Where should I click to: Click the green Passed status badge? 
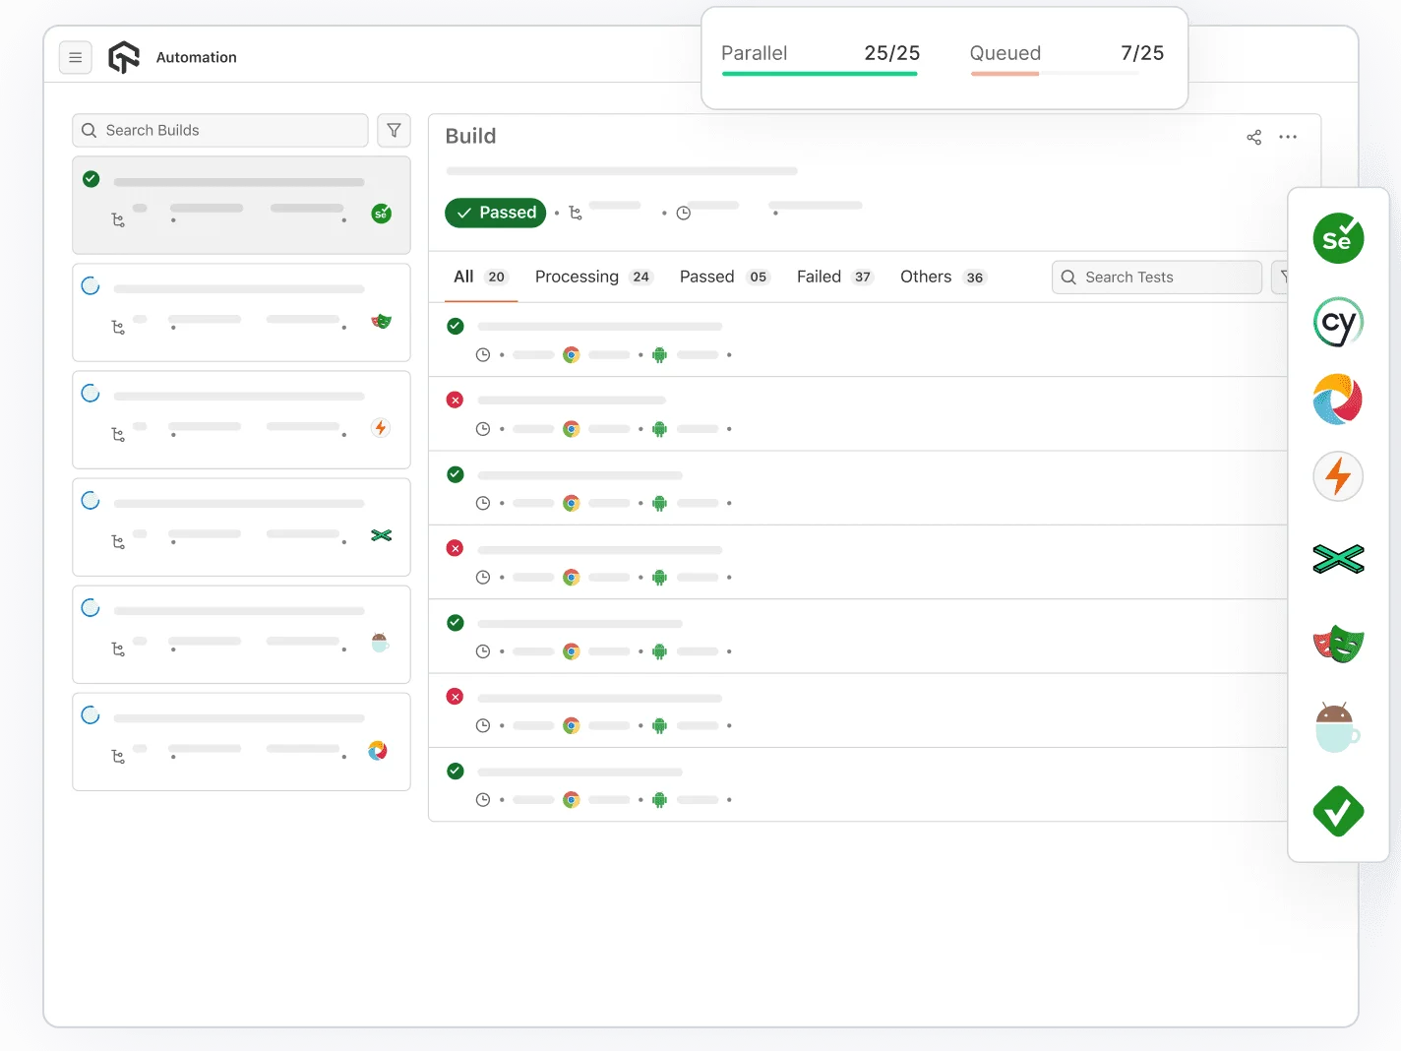(x=496, y=213)
